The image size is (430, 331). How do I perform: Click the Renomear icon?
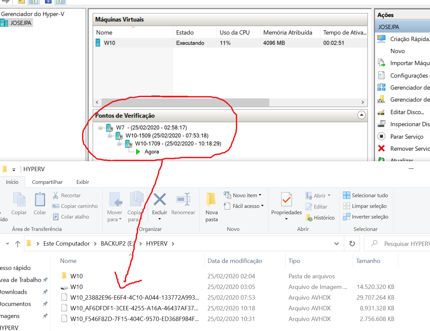point(183,200)
